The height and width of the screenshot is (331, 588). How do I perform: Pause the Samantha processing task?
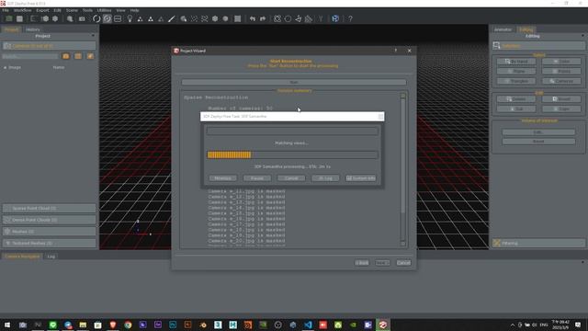pos(257,177)
